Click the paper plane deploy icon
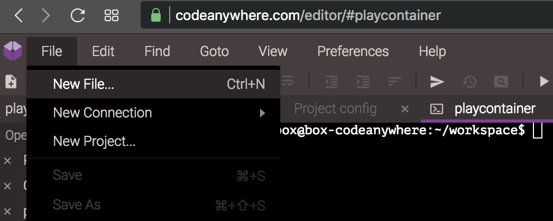 tap(437, 81)
